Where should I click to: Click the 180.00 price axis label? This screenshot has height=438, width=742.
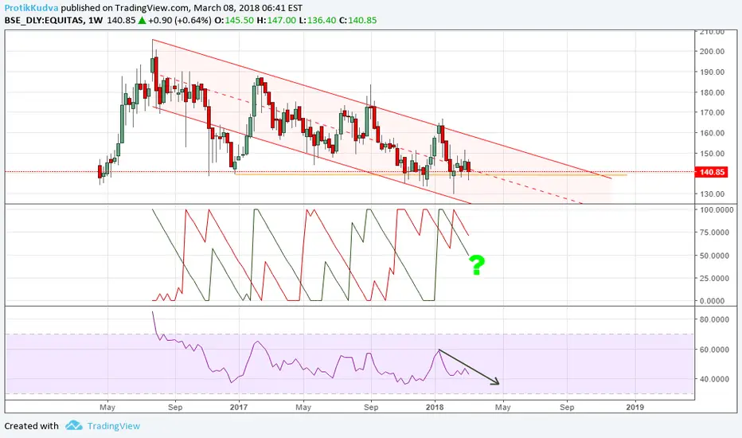point(713,92)
